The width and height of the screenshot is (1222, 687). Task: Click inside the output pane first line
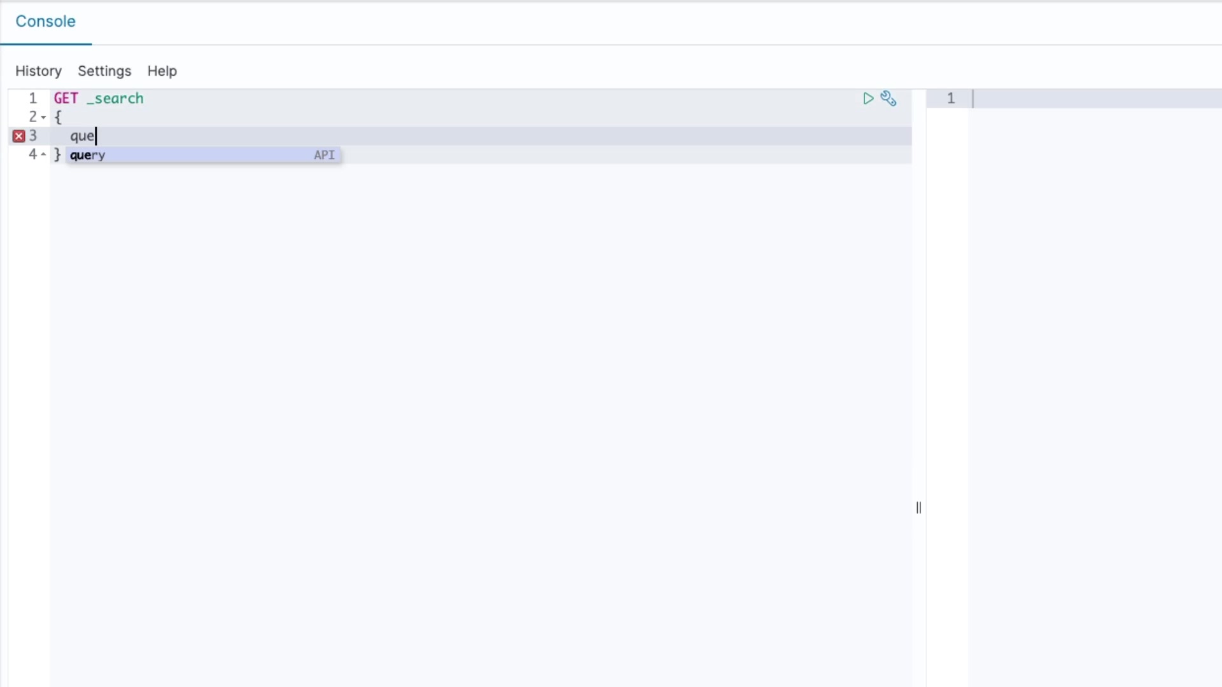1095,99
